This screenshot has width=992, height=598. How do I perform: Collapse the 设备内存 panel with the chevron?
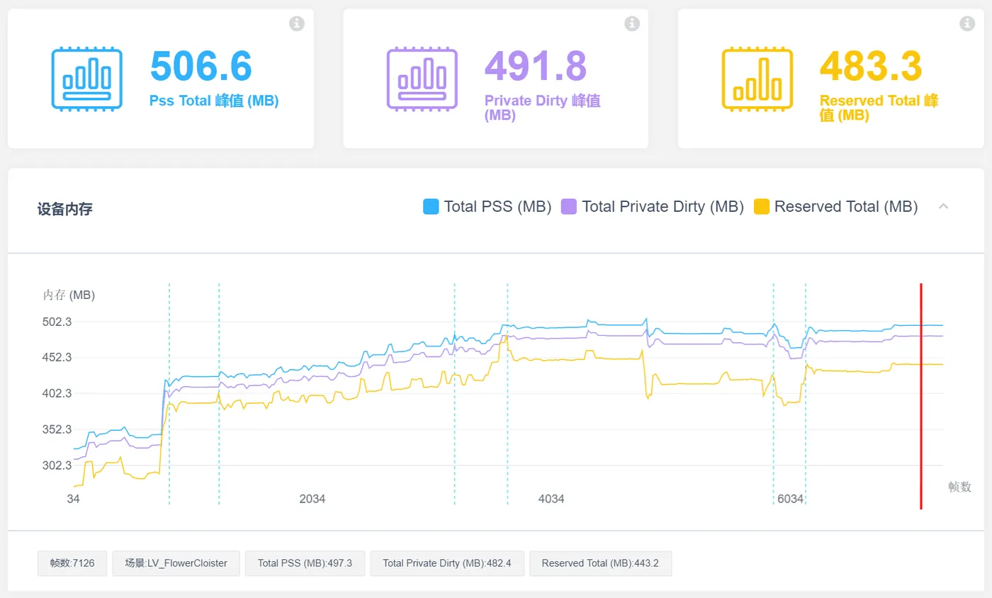point(943,206)
